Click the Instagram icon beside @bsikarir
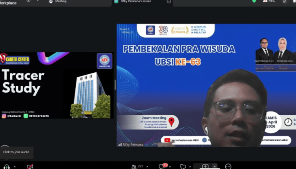The width and height of the screenshot is (296, 169). 4,116
